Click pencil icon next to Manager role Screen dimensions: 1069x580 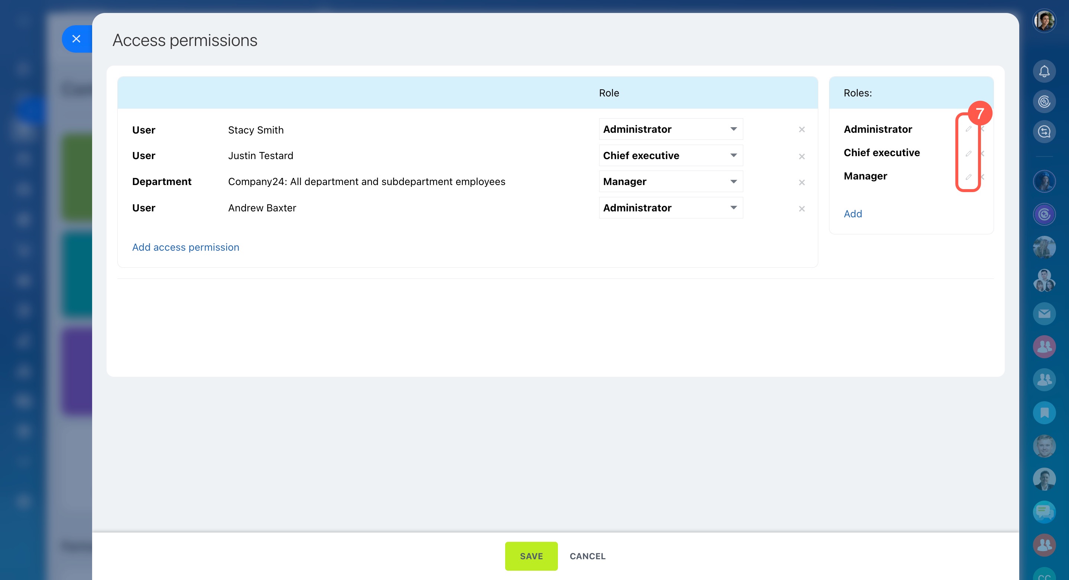click(968, 177)
